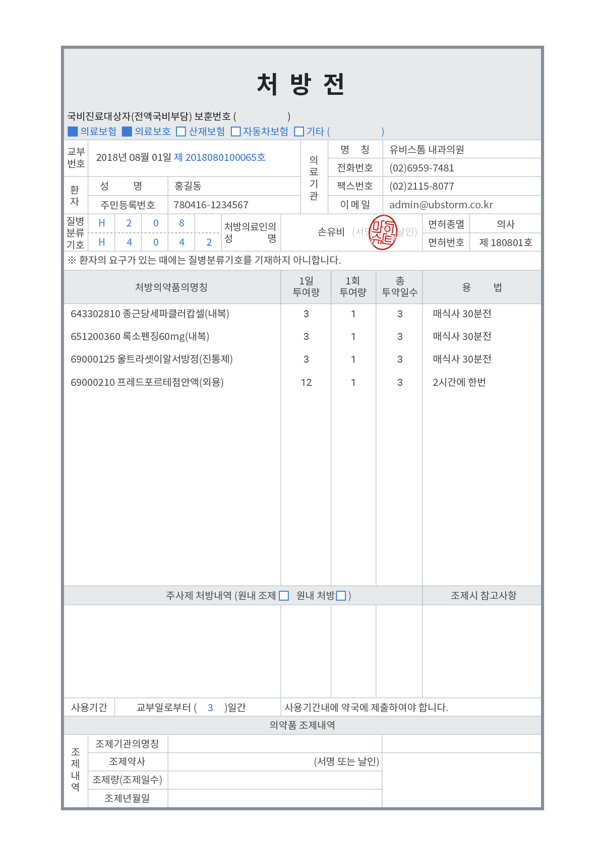Toggle the 의료보호 checkbox
Viewport: 605px width, 856px height.
(127, 132)
